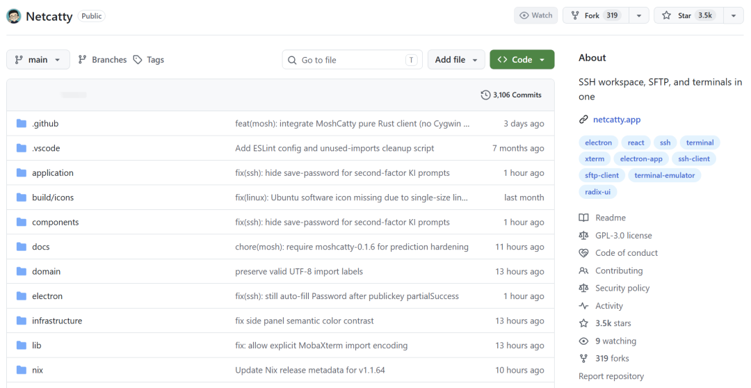Click the fork icon beside 319 forks
751x388 pixels.
(583, 358)
